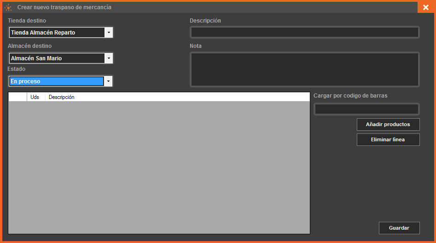Viewport: 436px width, 243px height.
Task: Open the Estado dropdown arrow
Action: coord(109,81)
